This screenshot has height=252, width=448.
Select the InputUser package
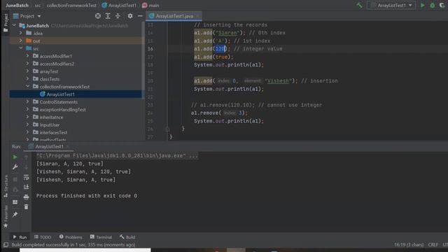click(50, 125)
